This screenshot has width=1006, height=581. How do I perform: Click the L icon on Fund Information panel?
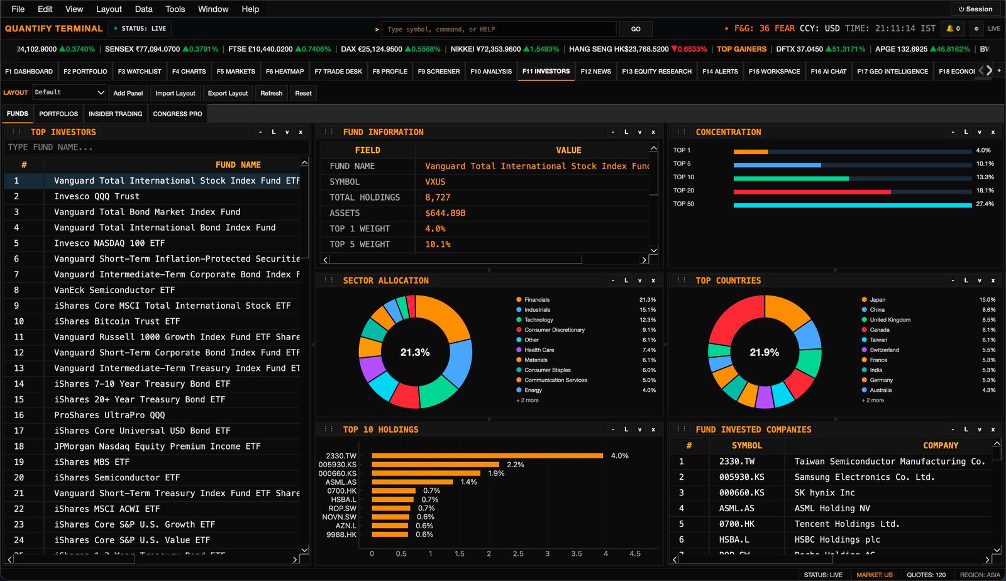pos(626,132)
